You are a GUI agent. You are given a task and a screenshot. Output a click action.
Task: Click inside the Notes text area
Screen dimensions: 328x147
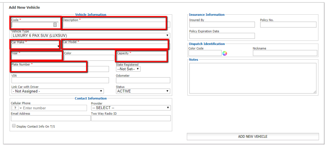click(x=253, y=78)
